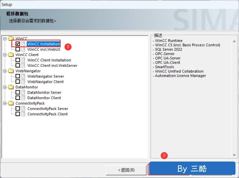
Task: Click package icon beside WebNavigator Server
Action: click(x=23, y=76)
